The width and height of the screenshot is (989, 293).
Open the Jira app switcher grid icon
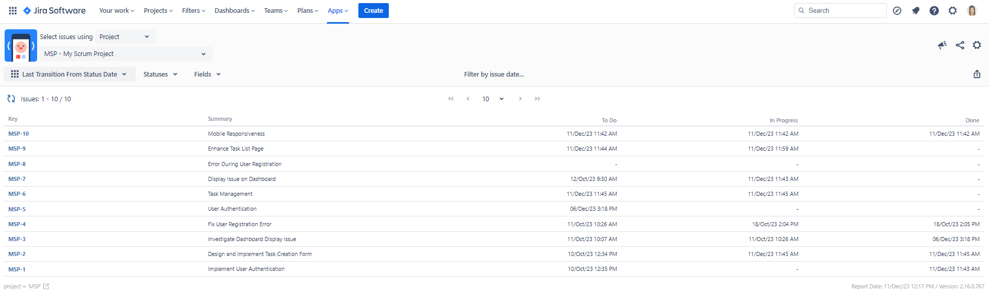13,10
